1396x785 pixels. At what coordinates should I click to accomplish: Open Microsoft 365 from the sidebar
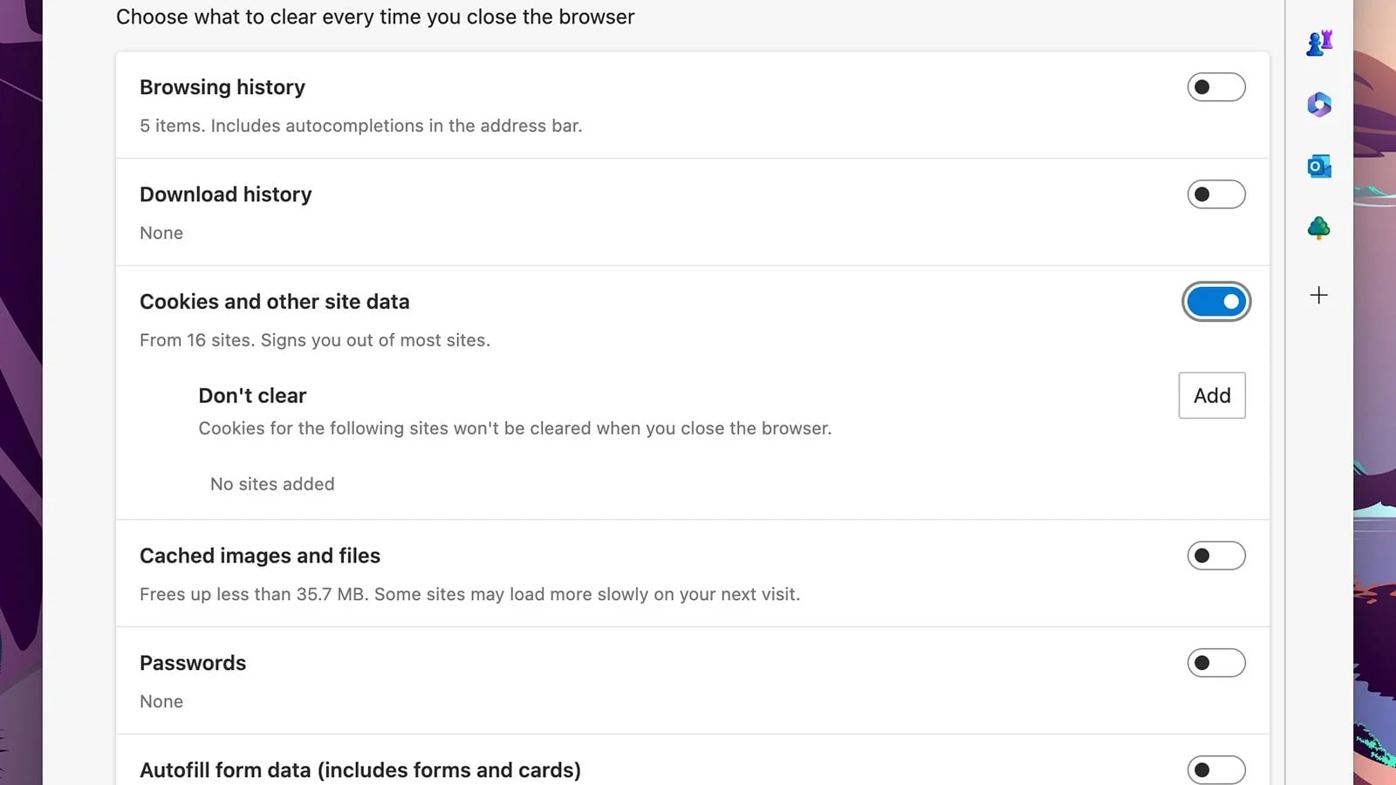point(1318,104)
